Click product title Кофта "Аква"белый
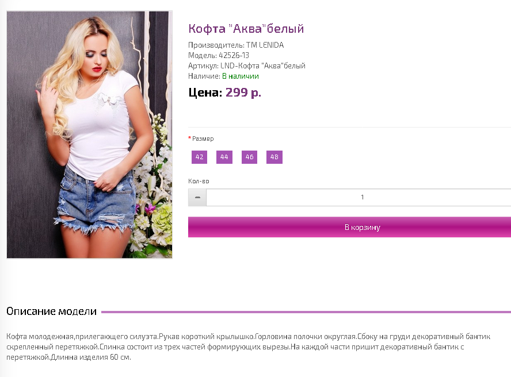511x377 pixels. click(x=246, y=29)
